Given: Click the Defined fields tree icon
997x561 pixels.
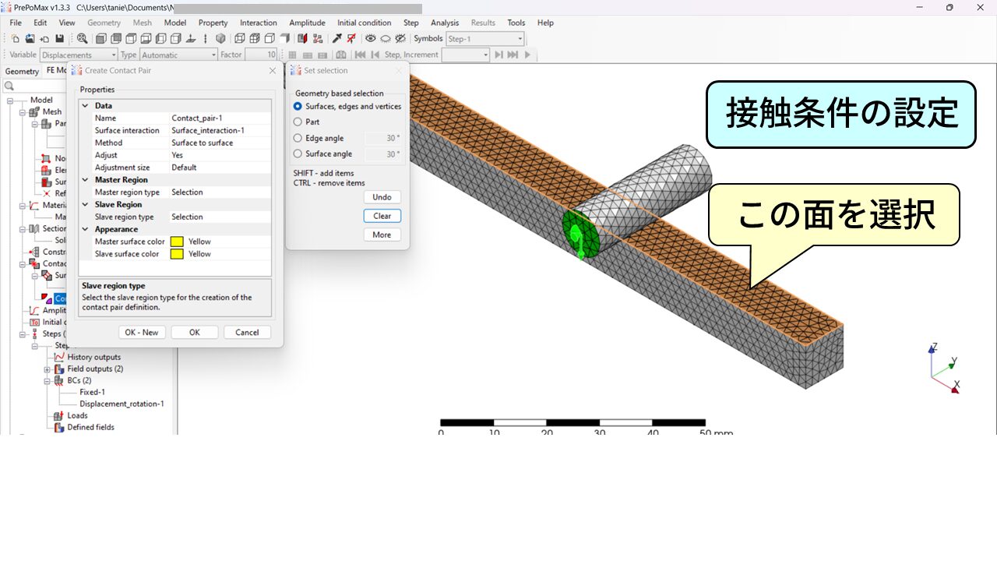Looking at the screenshot, I should coord(60,428).
